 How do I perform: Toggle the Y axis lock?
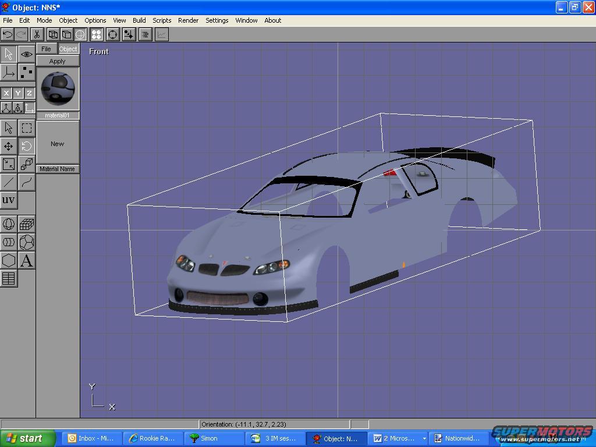pyautogui.click(x=17, y=93)
